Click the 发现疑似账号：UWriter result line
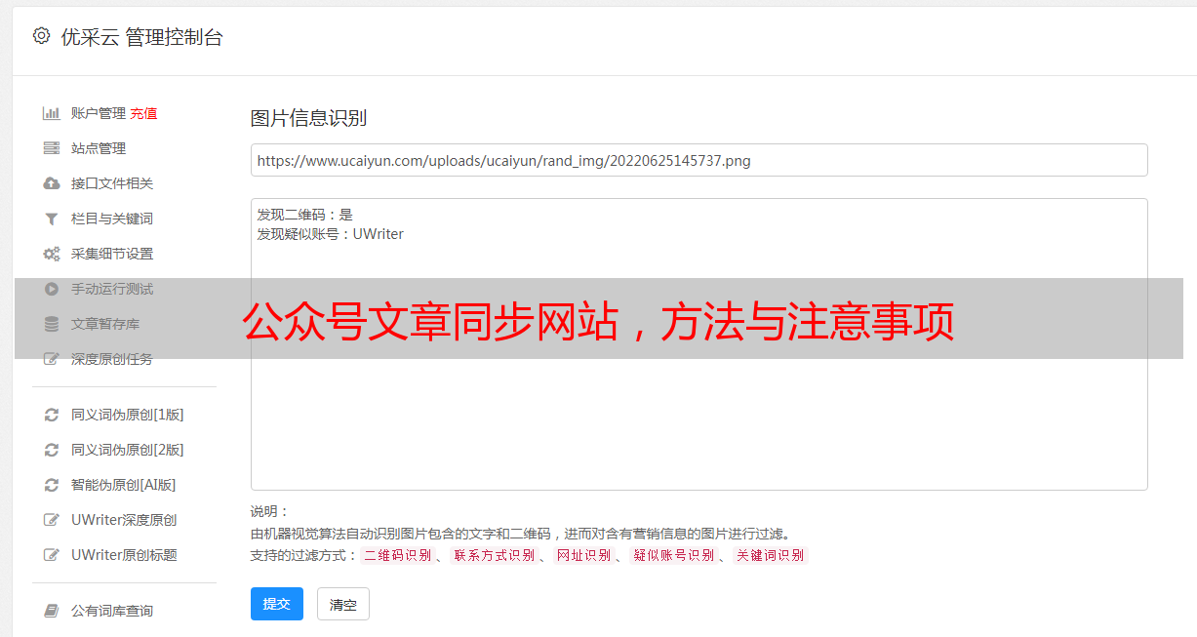Image resolution: width=1197 pixels, height=637 pixels. click(x=330, y=234)
